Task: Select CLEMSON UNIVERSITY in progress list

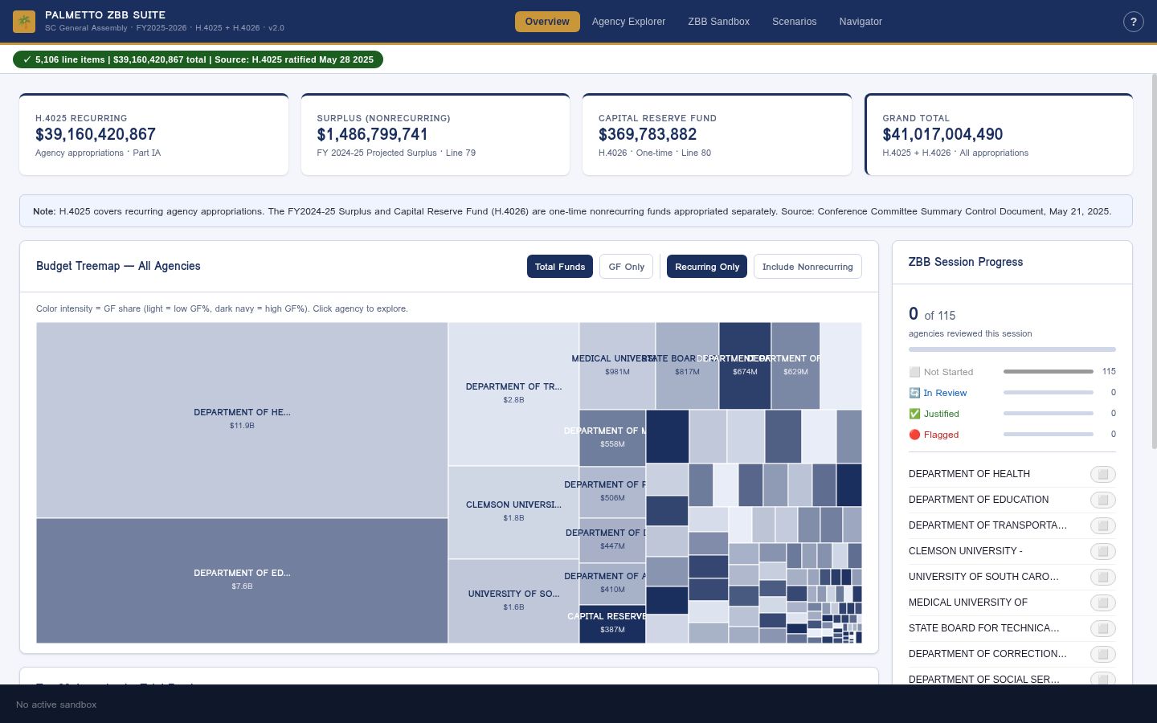Action: (x=966, y=551)
